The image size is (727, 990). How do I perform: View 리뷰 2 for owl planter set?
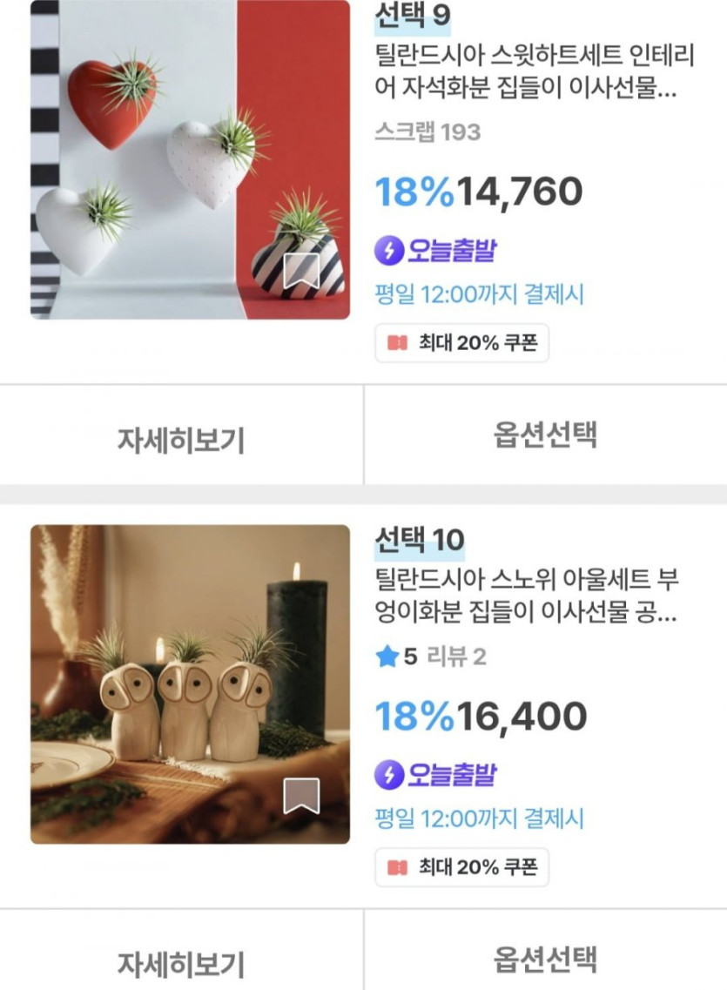tap(456, 657)
